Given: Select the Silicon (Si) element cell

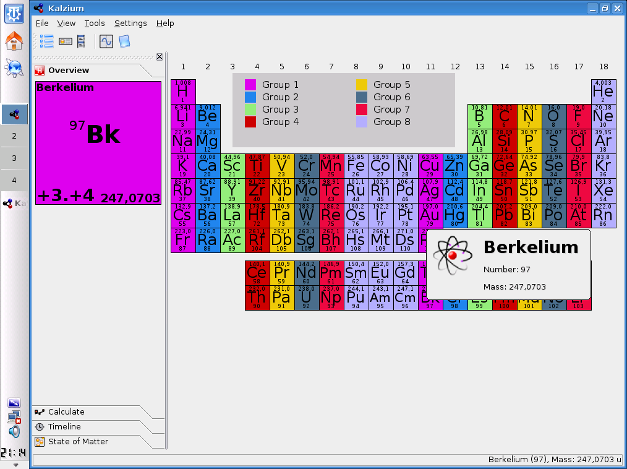Looking at the screenshot, I should tap(505, 141).
